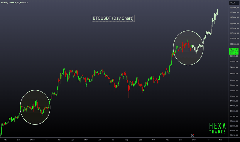The height and width of the screenshot is (142, 240).
Task: Click the 109,000.00 price axis label
Action: click(234, 38)
